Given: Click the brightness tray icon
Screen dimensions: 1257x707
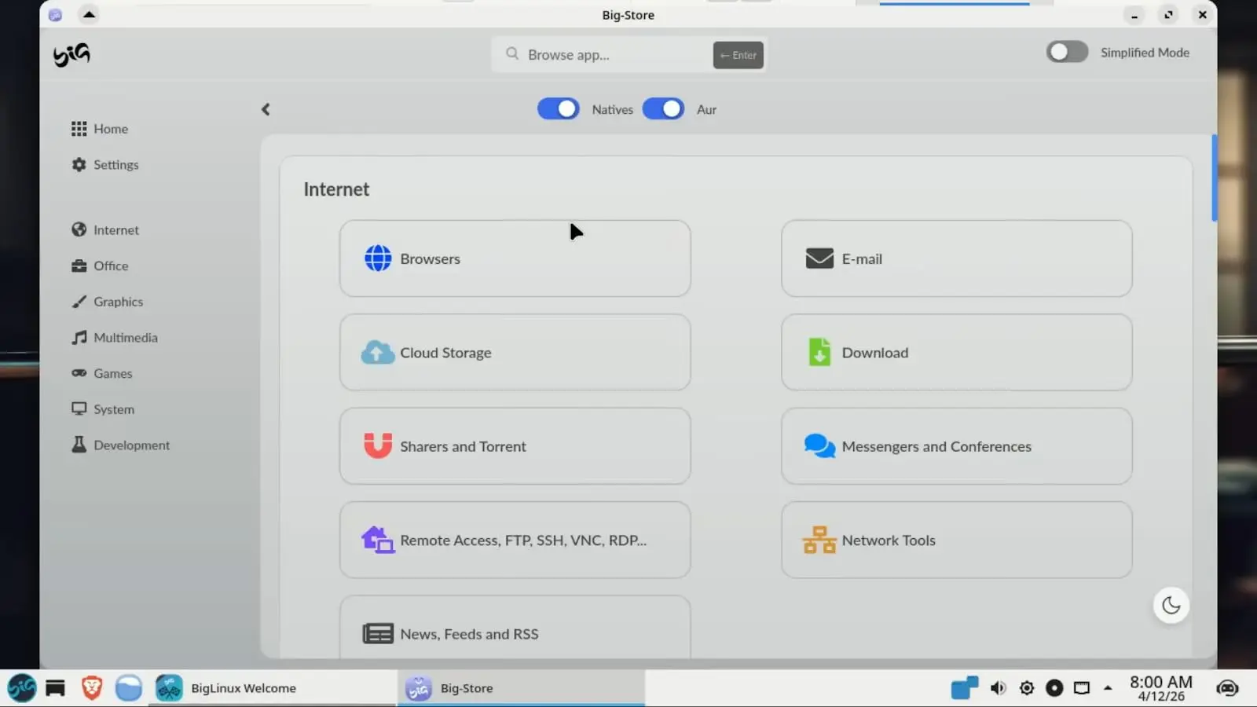Looking at the screenshot, I should pos(1026,688).
